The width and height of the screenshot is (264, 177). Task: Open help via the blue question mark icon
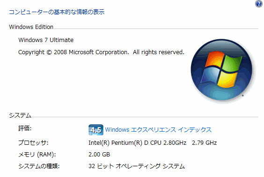259,4
